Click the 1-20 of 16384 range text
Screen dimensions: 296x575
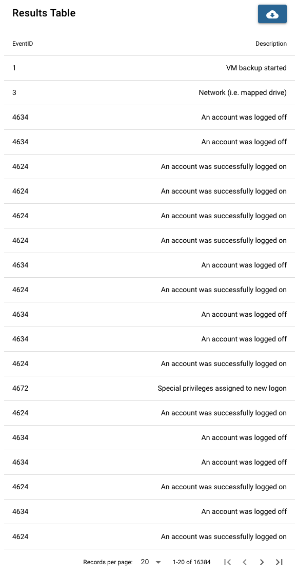click(191, 562)
